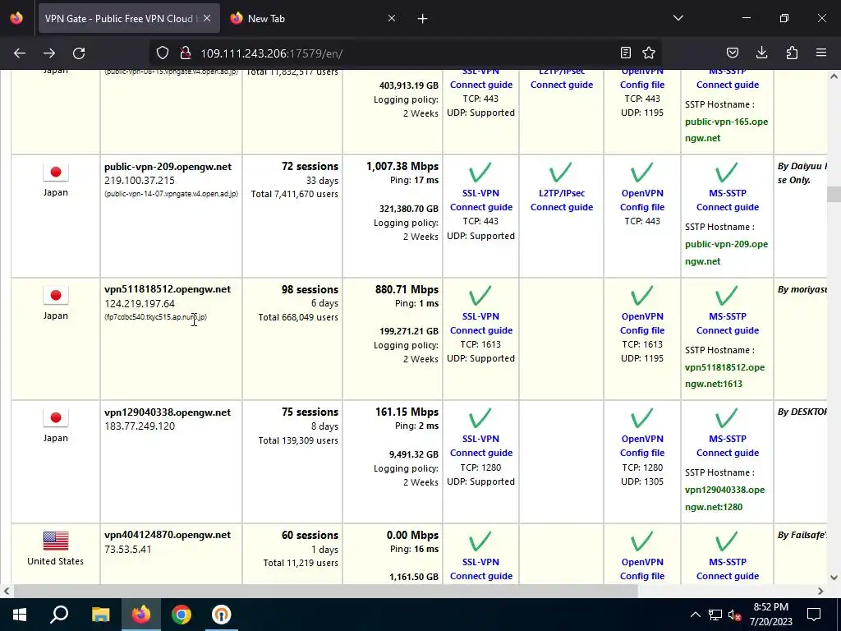Open the Extensions puzzle icon
The height and width of the screenshot is (631, 841).
tap(792, 53)
